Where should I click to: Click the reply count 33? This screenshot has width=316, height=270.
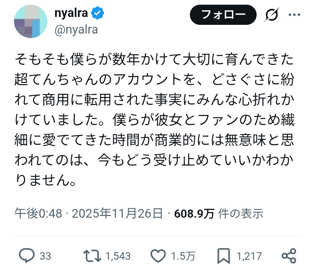pos(45,256)
